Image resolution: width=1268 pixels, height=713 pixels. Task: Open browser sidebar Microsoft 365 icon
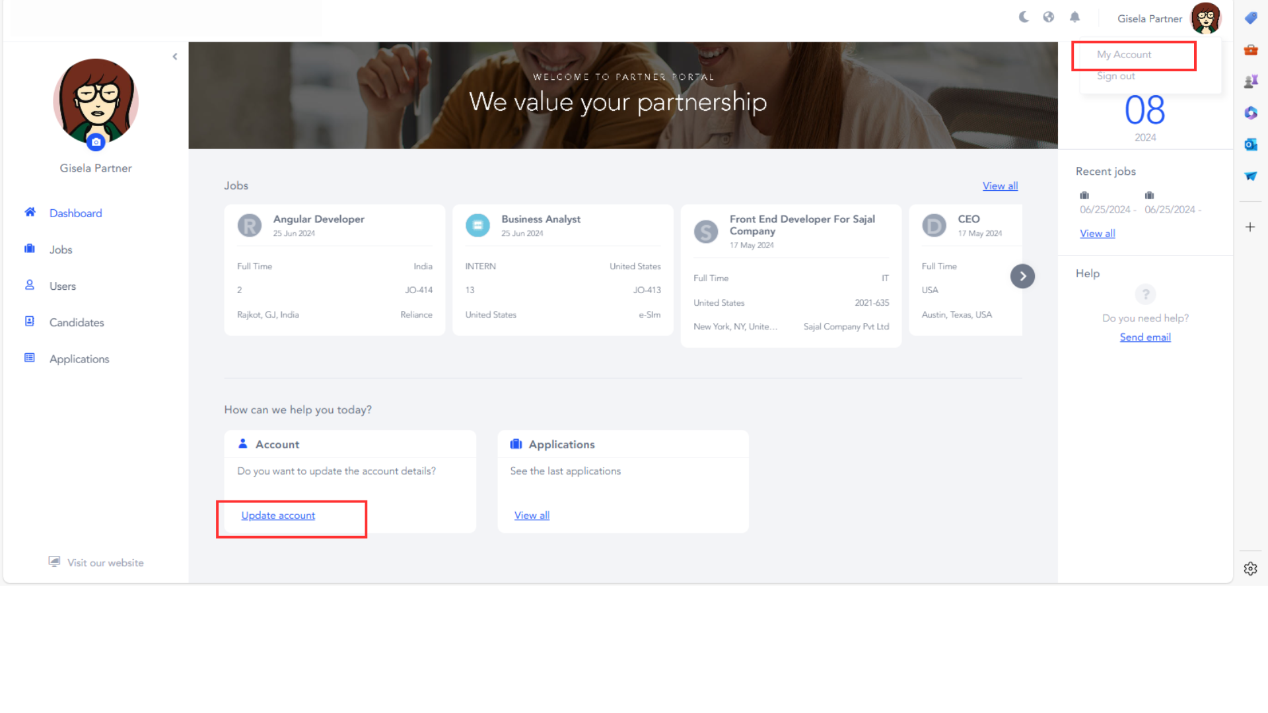[x=1251, y=113]
